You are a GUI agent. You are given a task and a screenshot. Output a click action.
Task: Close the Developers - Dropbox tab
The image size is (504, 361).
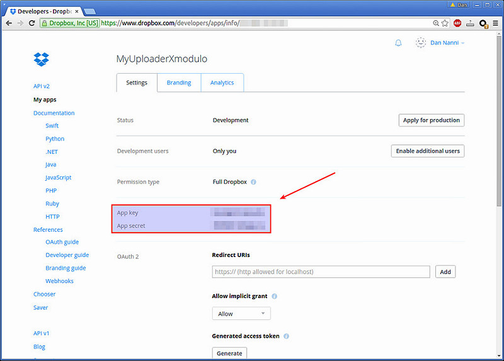77,11
